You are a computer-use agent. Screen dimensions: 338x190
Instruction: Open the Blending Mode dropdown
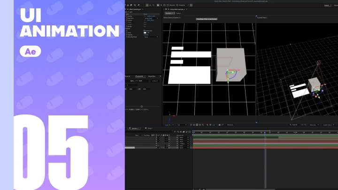pyautogui.click(x=151, y=37)
